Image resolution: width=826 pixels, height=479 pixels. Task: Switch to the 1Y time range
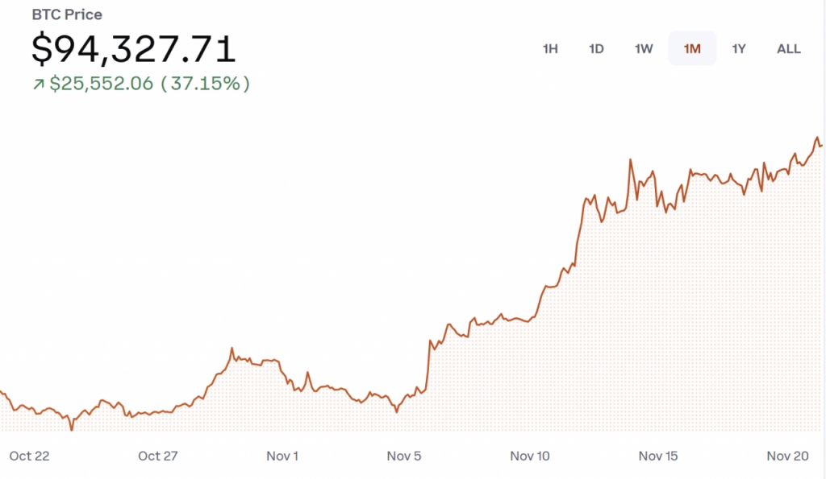pos(739,49)
